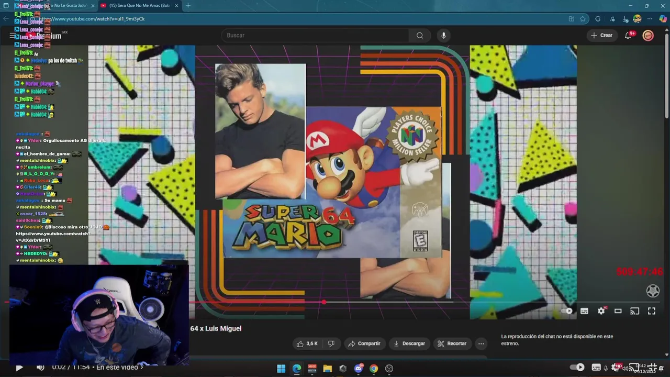Click chat text 'pa los de twitch'

(62, 61)
